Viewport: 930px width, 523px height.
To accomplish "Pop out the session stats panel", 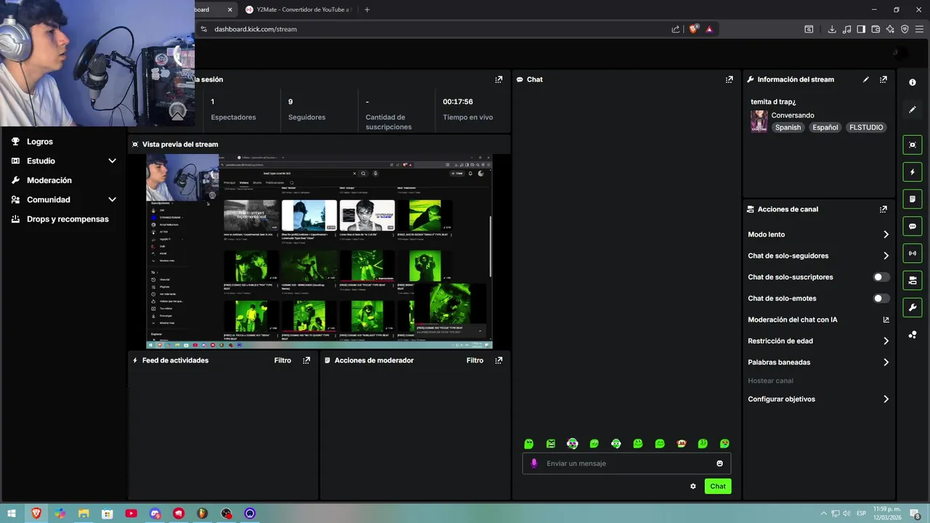I will pyautogui.click(x=498, y=80).
